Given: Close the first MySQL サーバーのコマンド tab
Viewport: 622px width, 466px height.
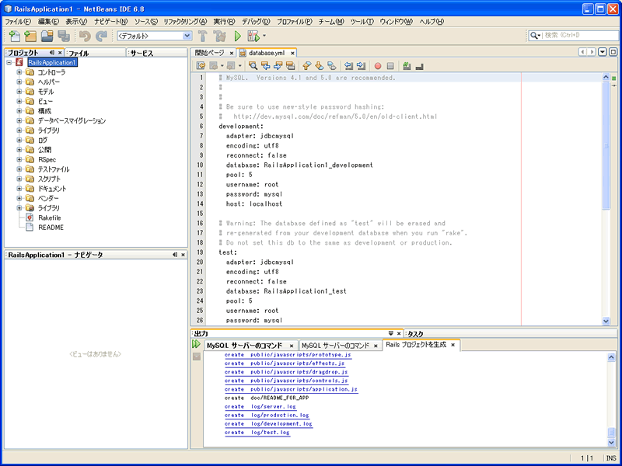Looking at the screenshot, I should pos(291,346).
